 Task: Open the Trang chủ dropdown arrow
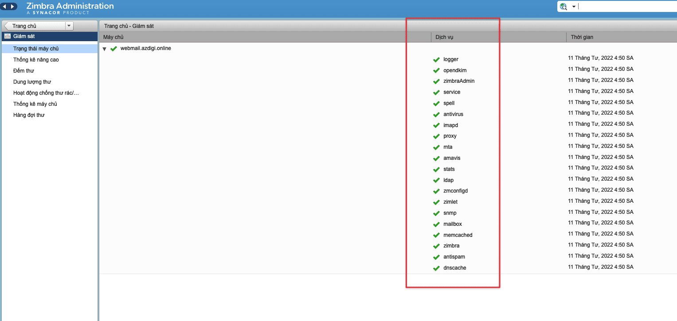(69, 26)
